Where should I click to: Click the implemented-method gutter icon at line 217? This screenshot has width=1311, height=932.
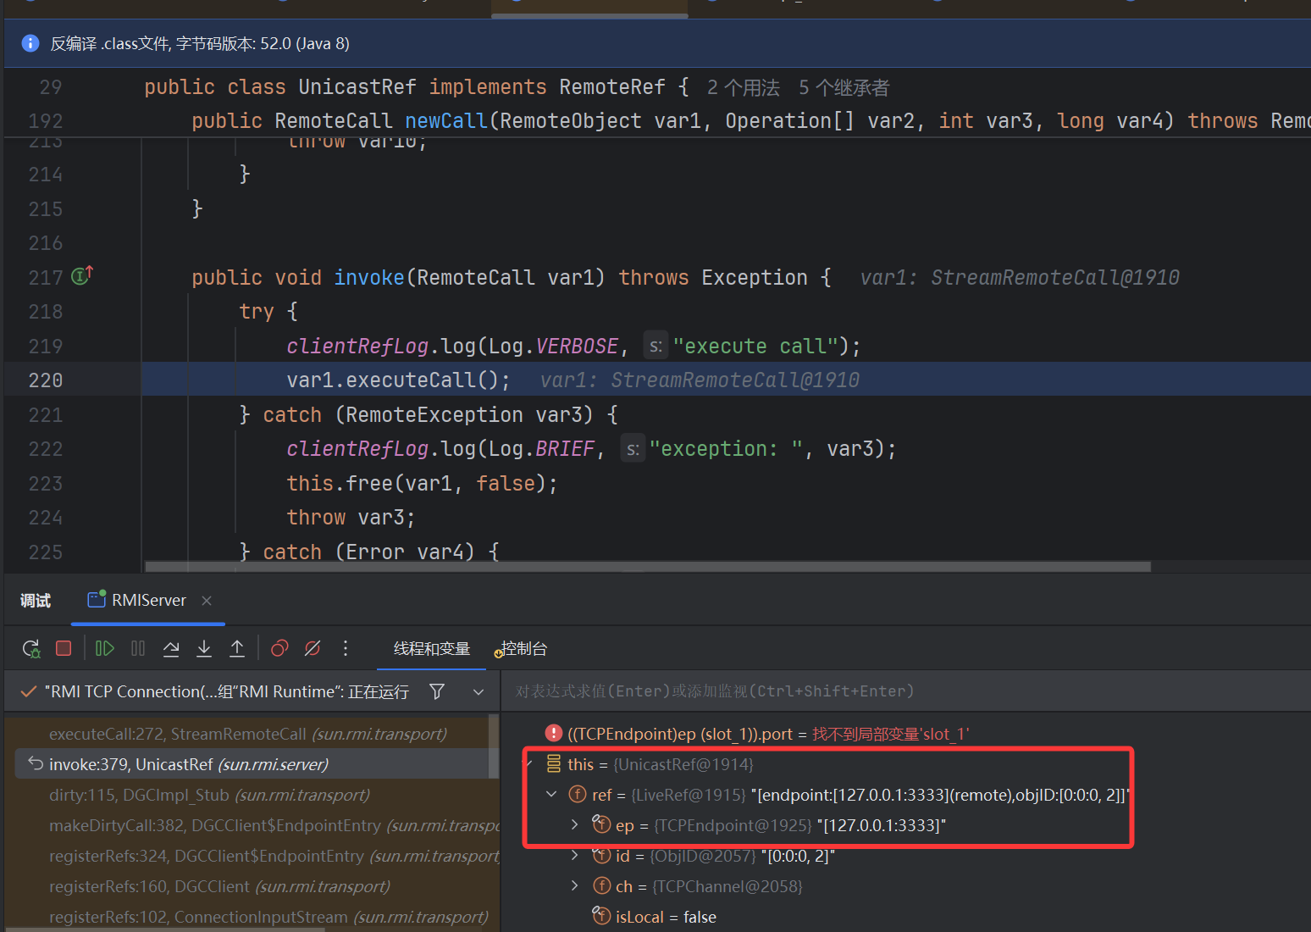pos(82,276)
